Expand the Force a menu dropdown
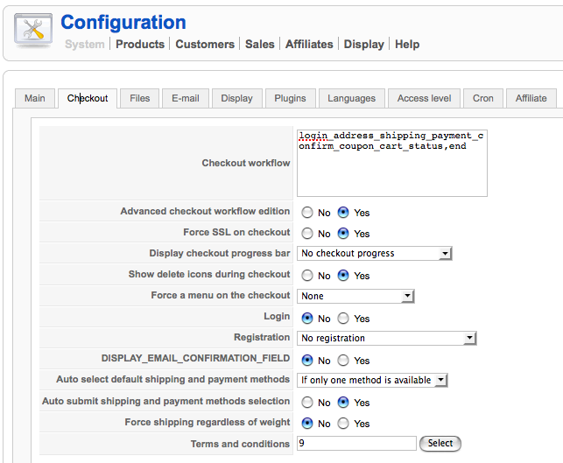Viewport: 563px width, 463px height. point(355,297)
